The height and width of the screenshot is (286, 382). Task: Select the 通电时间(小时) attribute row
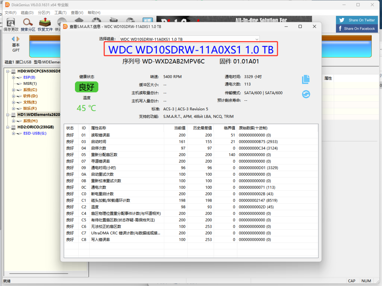(x=191, y=168)
